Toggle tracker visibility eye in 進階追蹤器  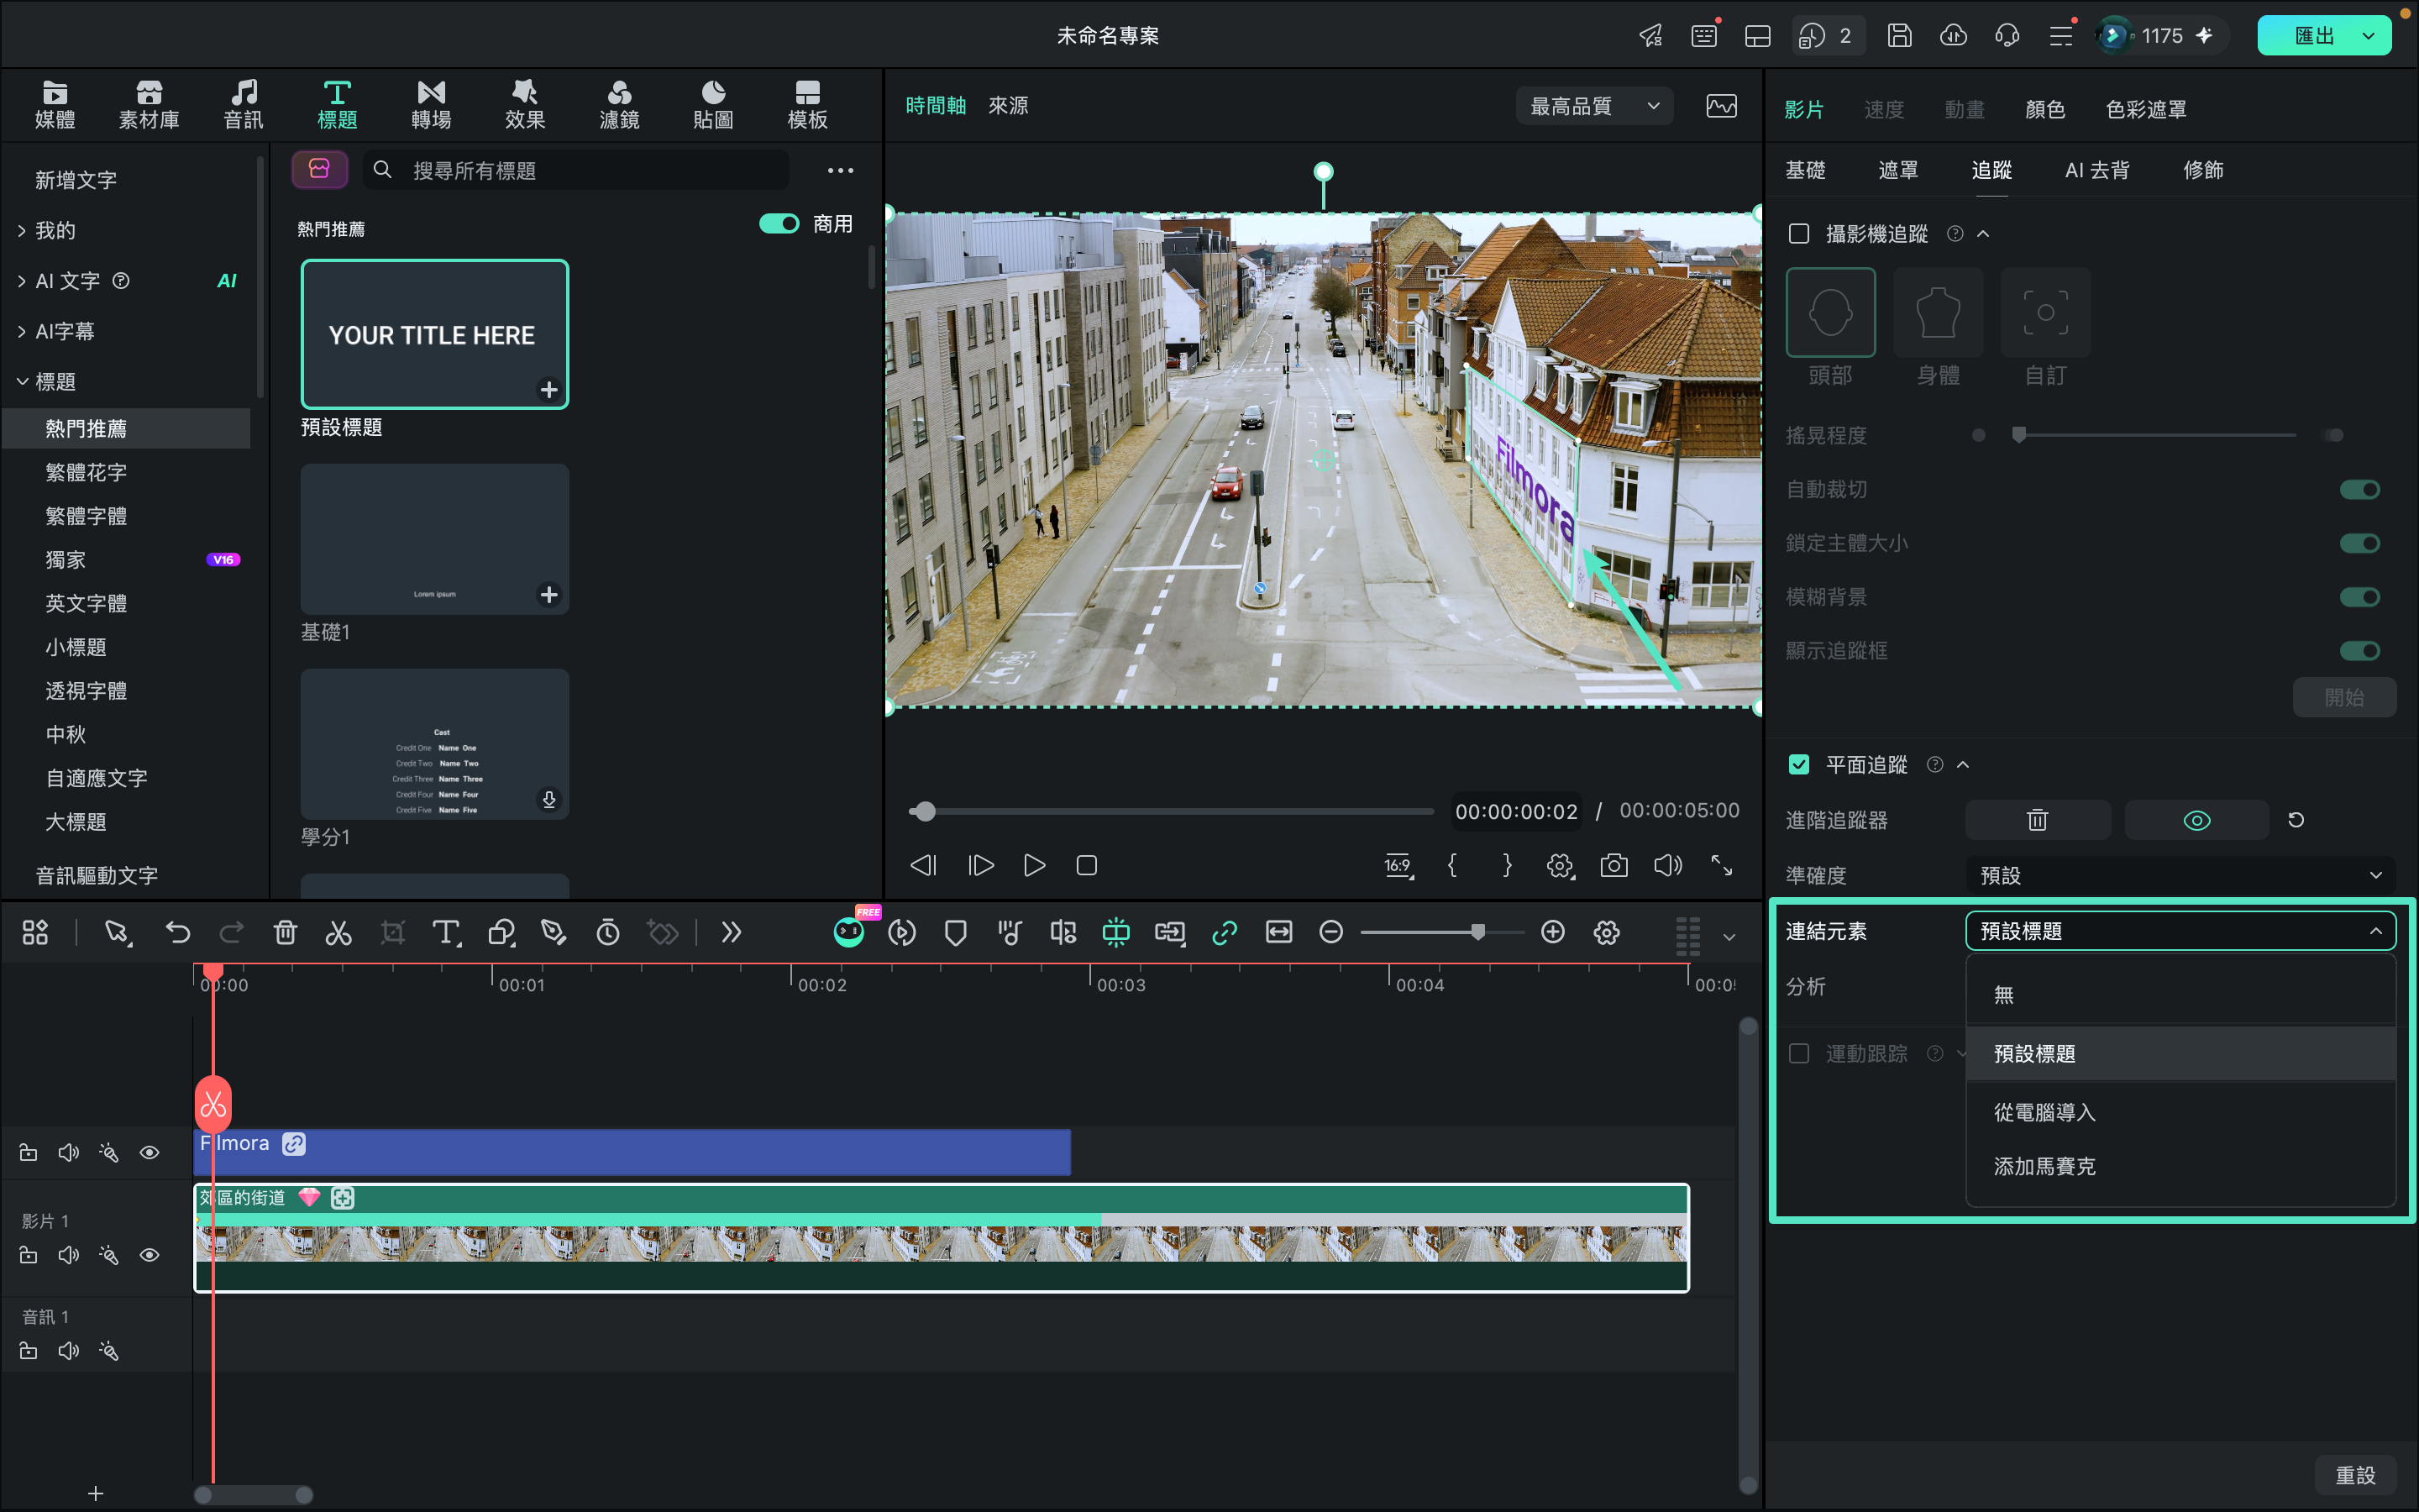point(2196,820)
